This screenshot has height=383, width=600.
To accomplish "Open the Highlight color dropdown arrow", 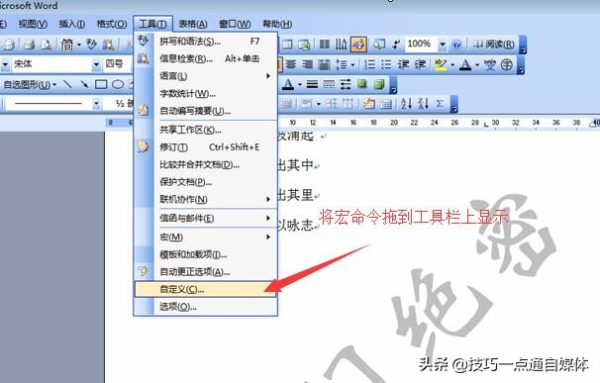I will point(452,64).
